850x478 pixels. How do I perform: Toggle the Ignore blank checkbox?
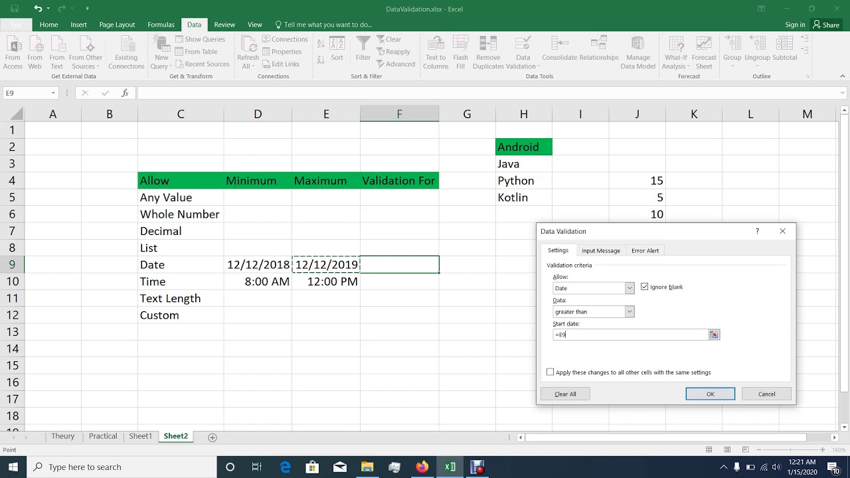[644, 287]
